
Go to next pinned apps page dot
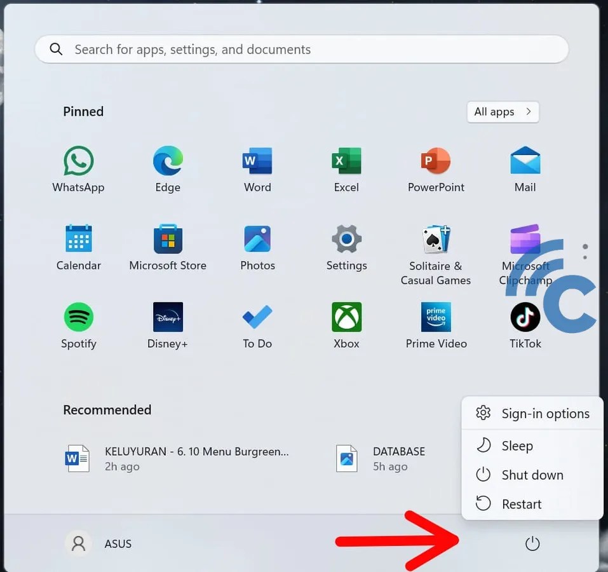coord(585,257)
